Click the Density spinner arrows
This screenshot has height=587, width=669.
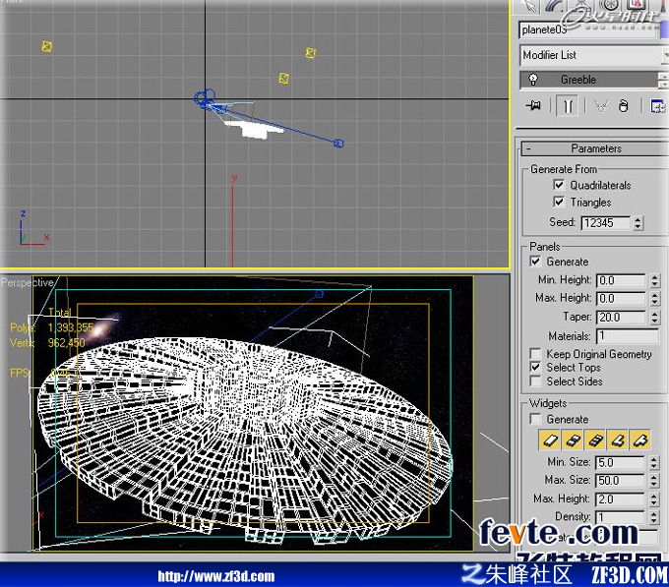(654, 517)
